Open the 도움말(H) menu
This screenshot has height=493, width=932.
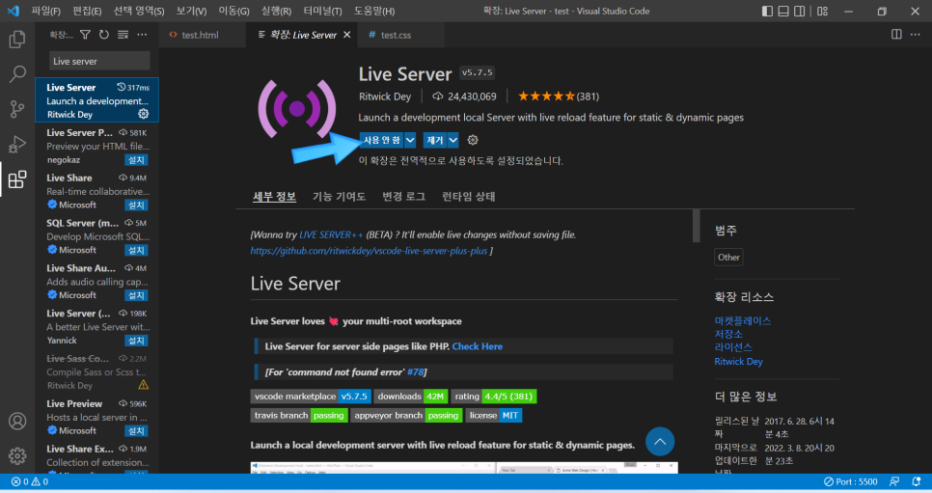pyautogui.click(x=374, y=11)
